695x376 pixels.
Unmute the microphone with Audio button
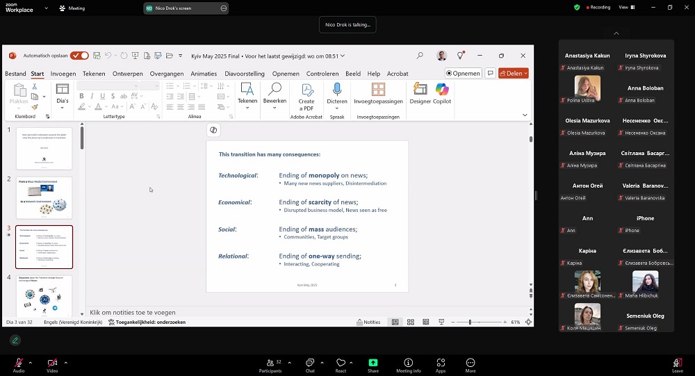point(19,366)
